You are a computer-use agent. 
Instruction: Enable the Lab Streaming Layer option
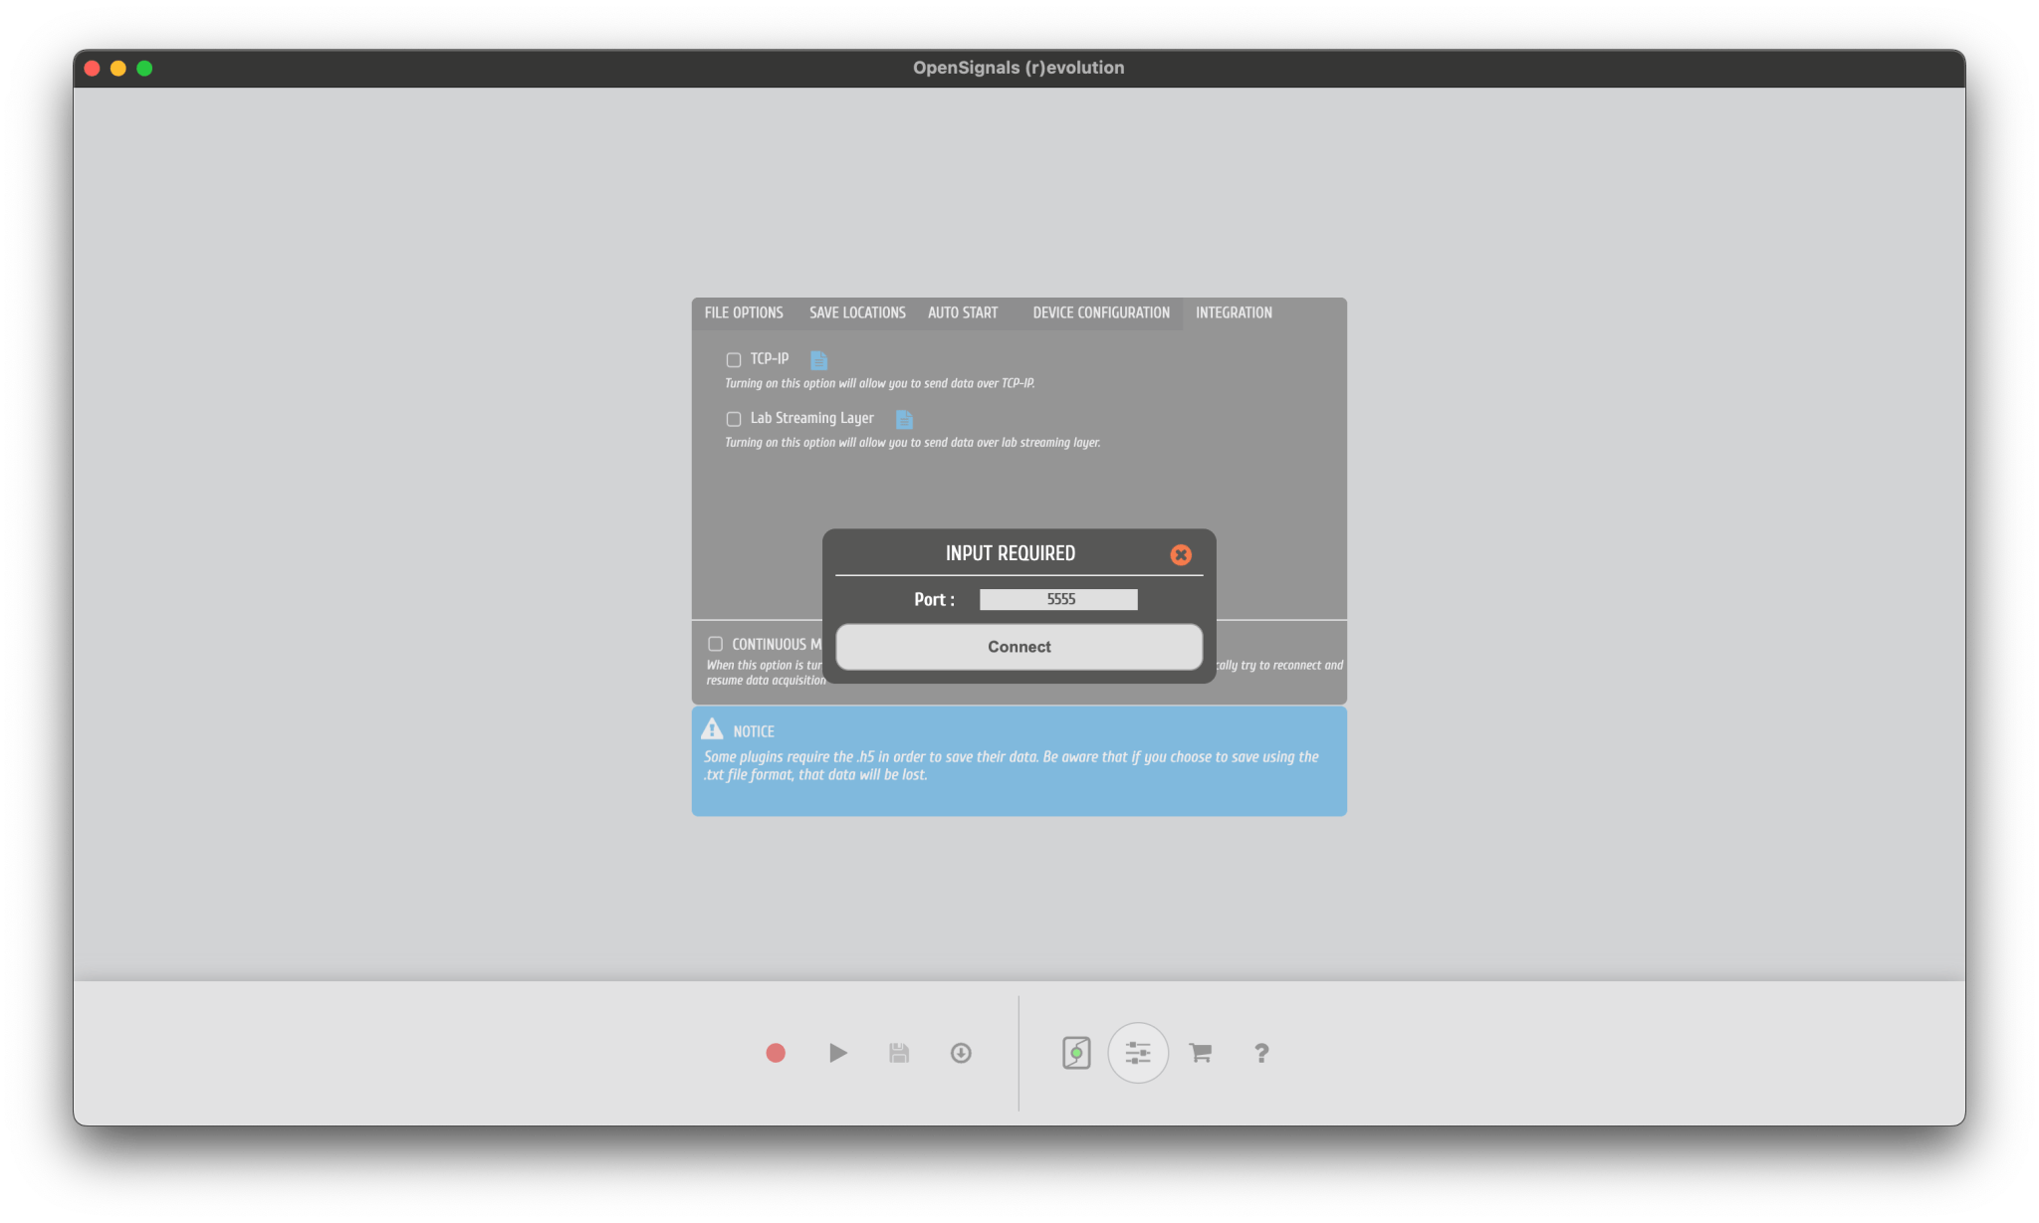click(734, 419)
